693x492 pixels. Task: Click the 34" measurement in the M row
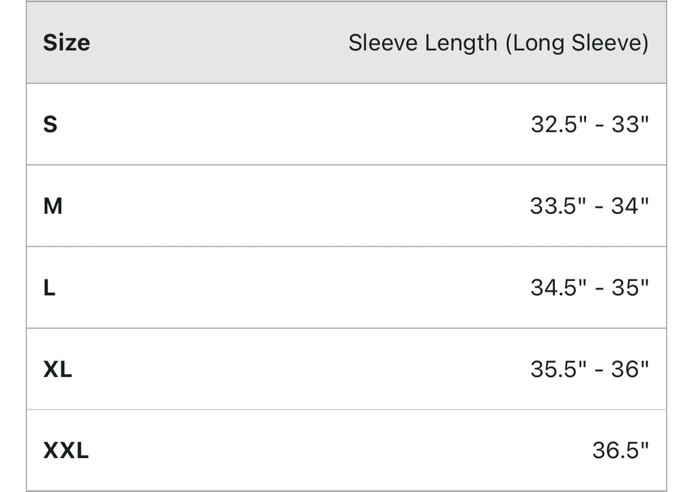[x=630, y=206]
